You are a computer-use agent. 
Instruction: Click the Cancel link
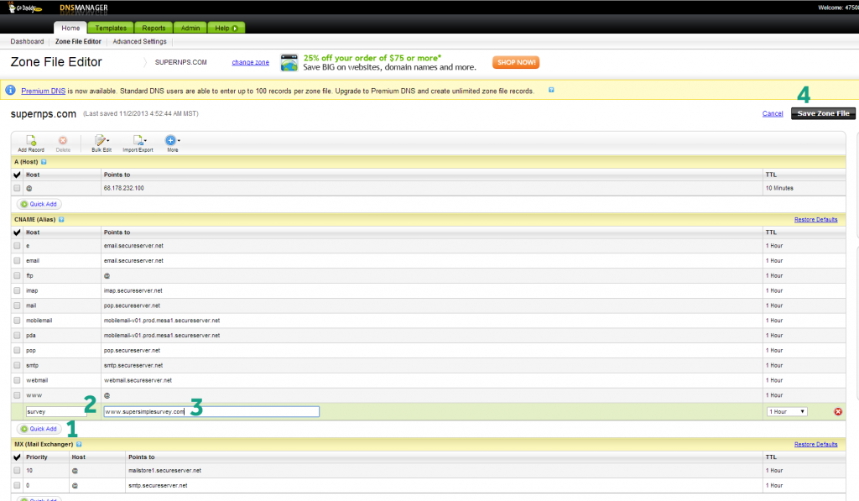click(x=773, y=113)
